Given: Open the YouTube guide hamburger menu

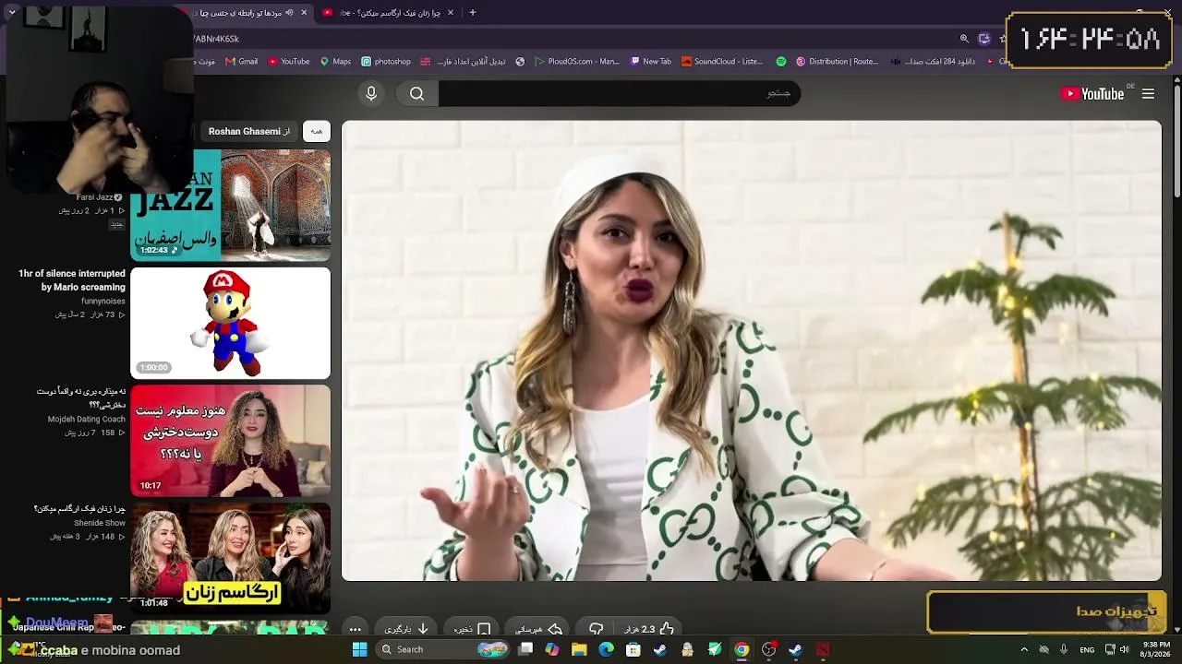Looking at the screenshot, I should click(1148, 93).
